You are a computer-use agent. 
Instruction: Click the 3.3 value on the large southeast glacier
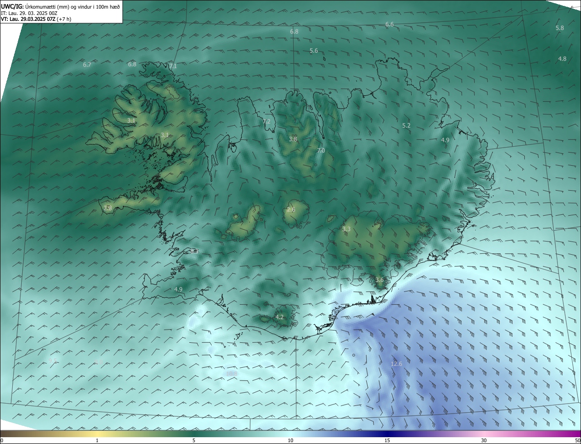coord(346,229)
